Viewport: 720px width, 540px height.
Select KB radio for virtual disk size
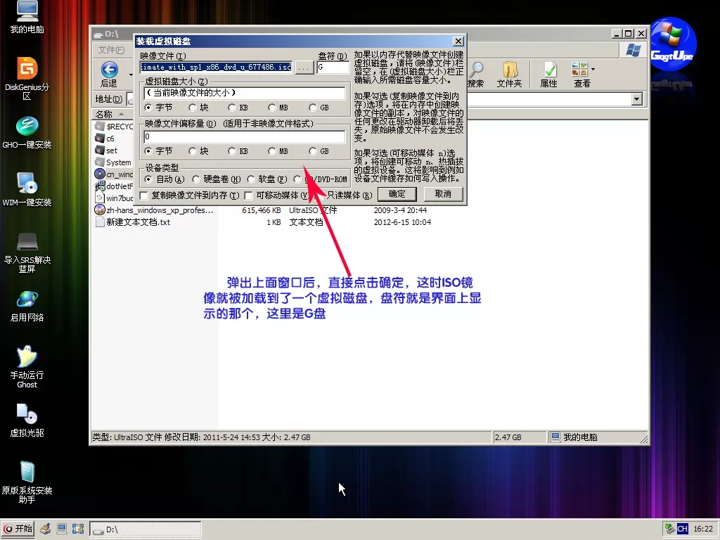[232, 108]
